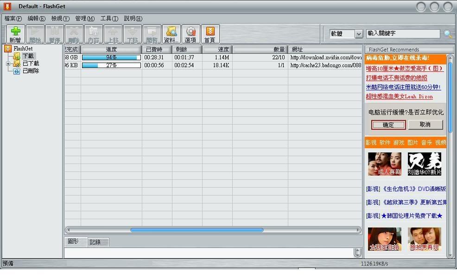Select the 下載 folder in the tree
Image resolution: width=457 pixels, height=278 pixels.
[28, 56]
